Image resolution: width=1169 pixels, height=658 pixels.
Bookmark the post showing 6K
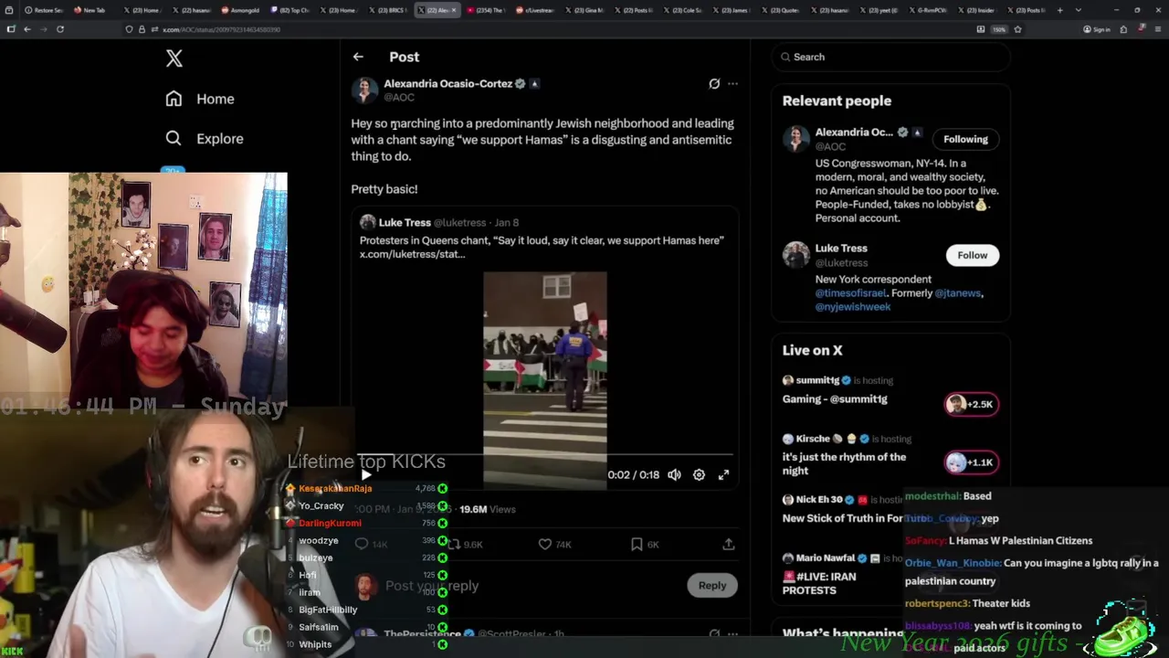tap(637, 544)
